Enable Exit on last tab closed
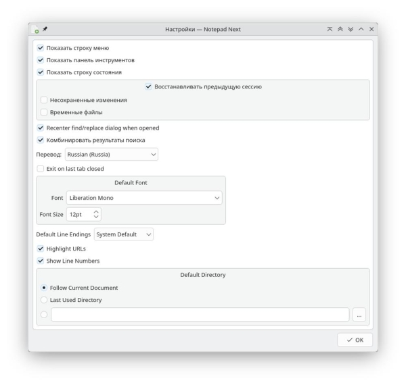This screenshot has height=385, width=406. point(41,169)
